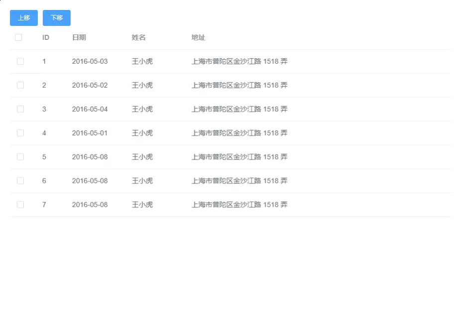Screen dimensions: 461x329
Task: Check the checkbox for row ID 4
Action: (x=20, y=133)
